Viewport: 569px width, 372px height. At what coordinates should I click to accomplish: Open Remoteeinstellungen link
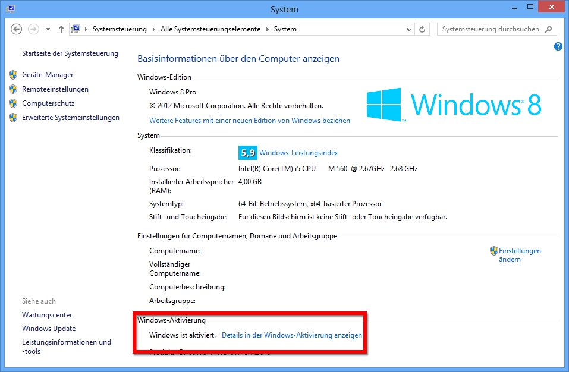55,89
